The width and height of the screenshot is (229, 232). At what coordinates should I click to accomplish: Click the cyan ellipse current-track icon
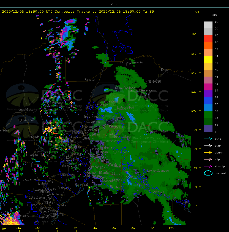[208, 173]
